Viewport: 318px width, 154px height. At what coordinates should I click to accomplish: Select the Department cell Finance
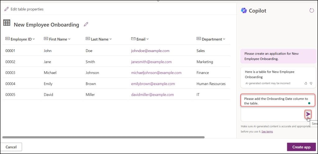203,73
